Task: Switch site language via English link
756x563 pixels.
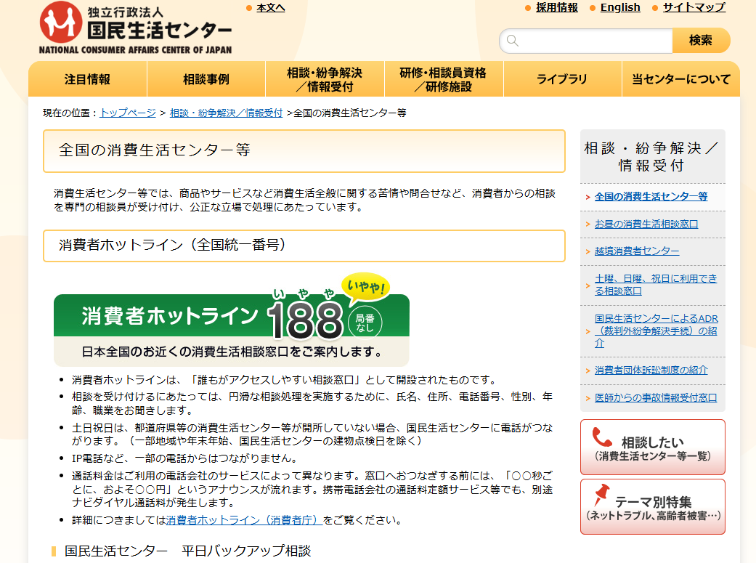Action: pos(619,7)
